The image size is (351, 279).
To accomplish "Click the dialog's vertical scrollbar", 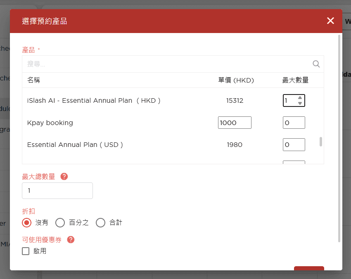I will point(339,138).
